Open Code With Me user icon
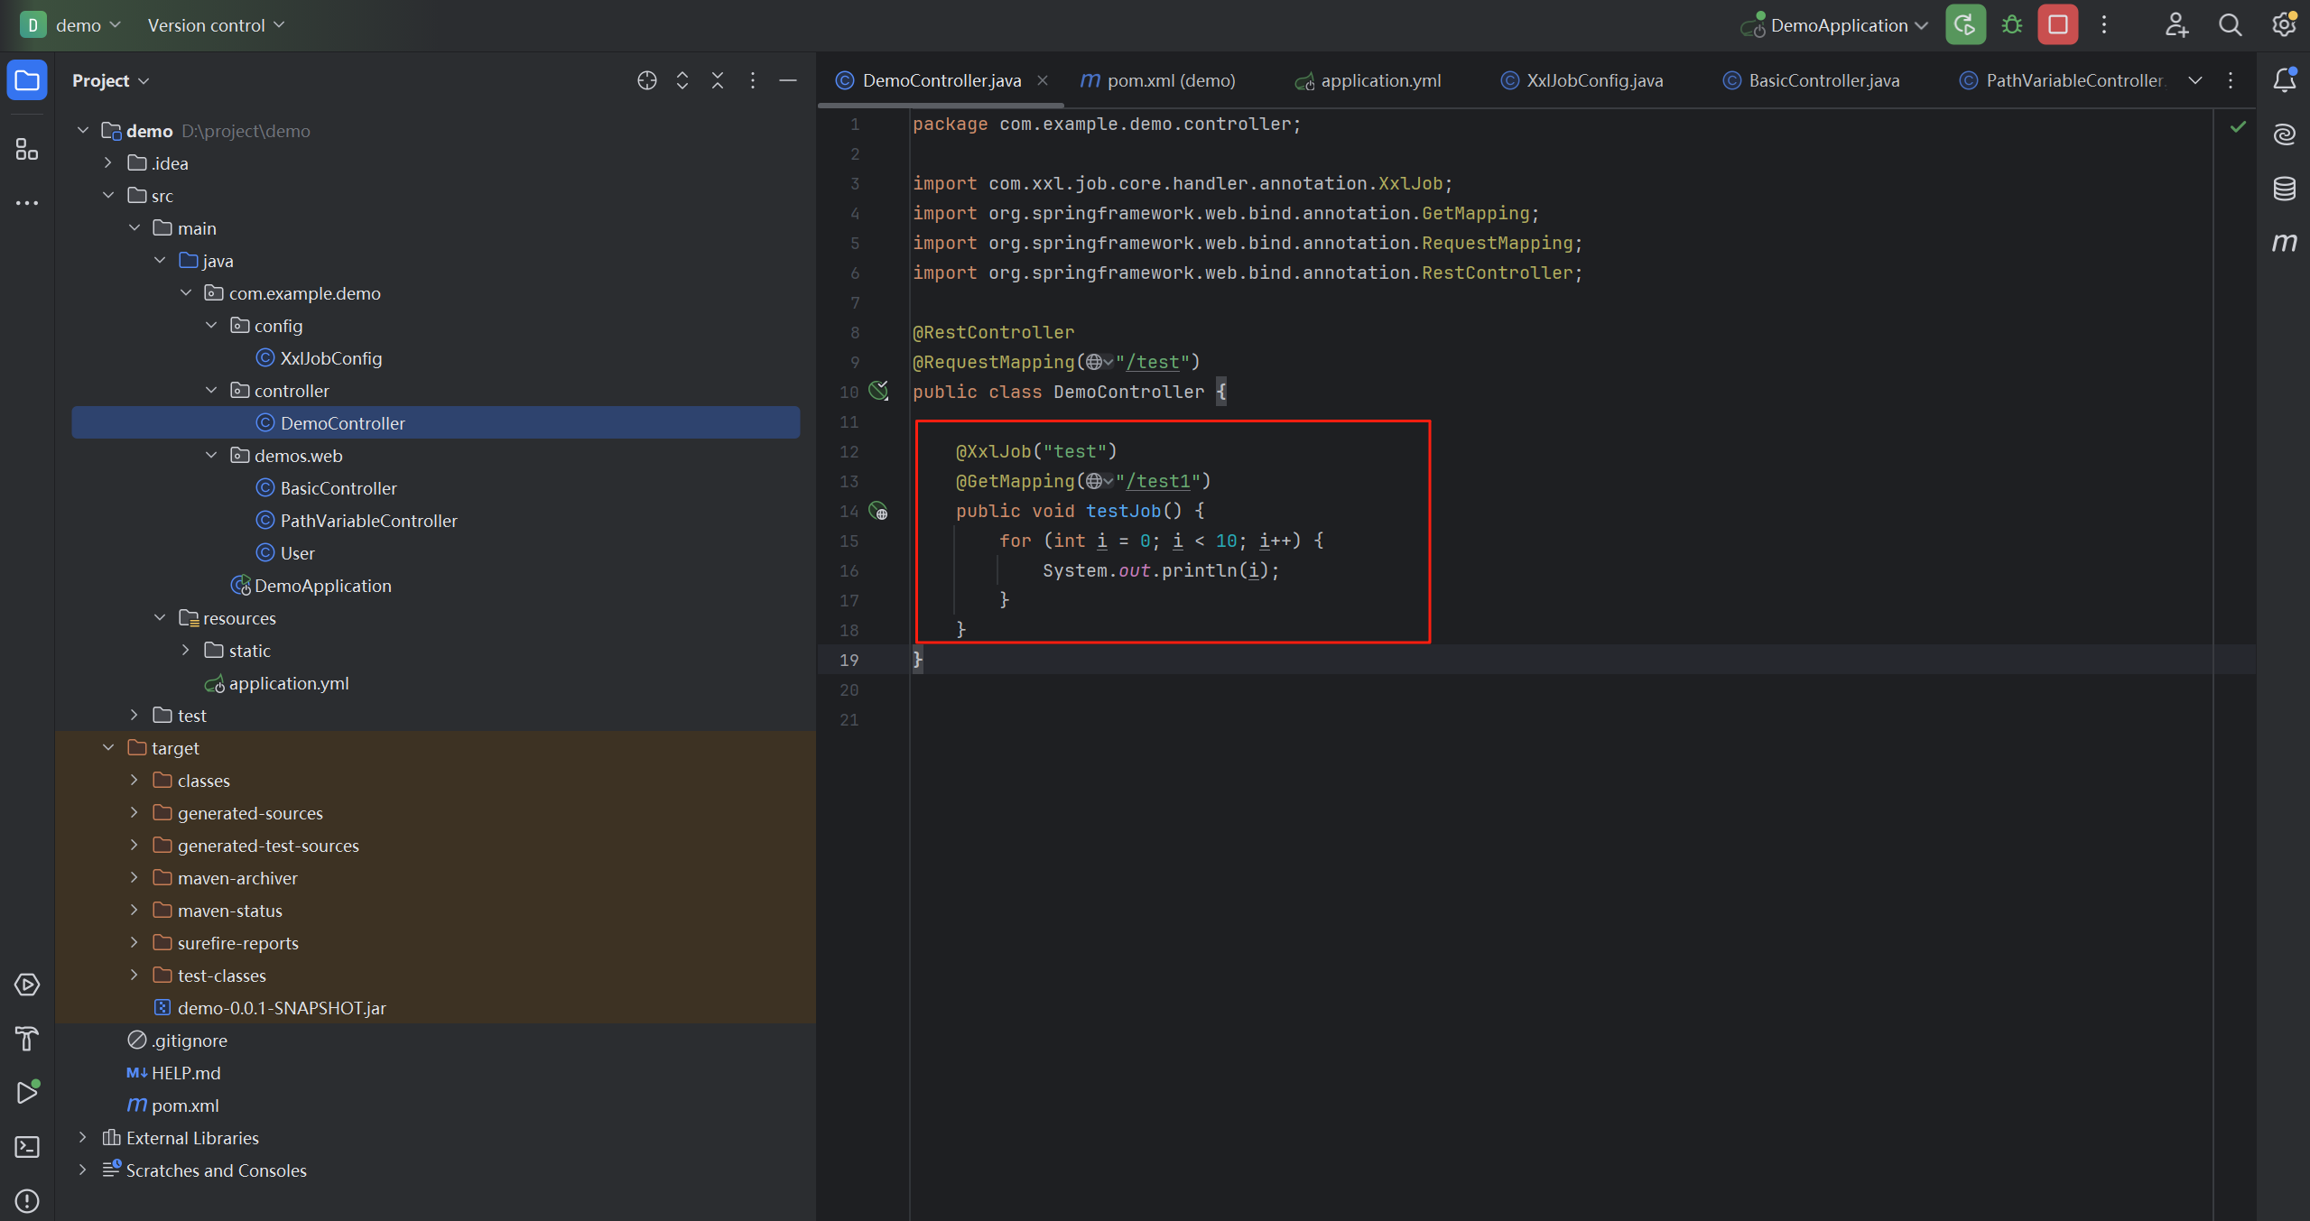The height and width of the screenshot is (1221, 2310). point(2176,25)
